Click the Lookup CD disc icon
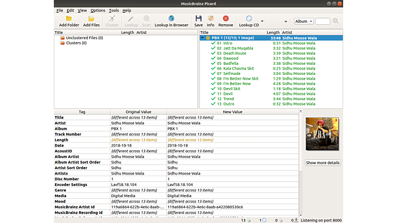Image resolution: width=397 pixels, height=223 pixels. click(x=249, y=18)
